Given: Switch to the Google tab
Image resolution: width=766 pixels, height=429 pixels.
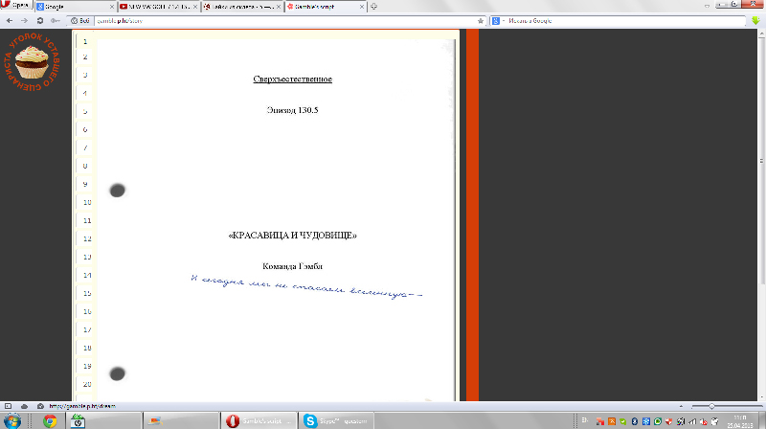Looking at the screenshot, I should [x=75, y=7].
